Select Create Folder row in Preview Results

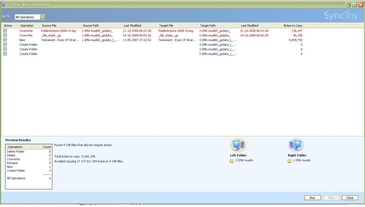point(29,171)
